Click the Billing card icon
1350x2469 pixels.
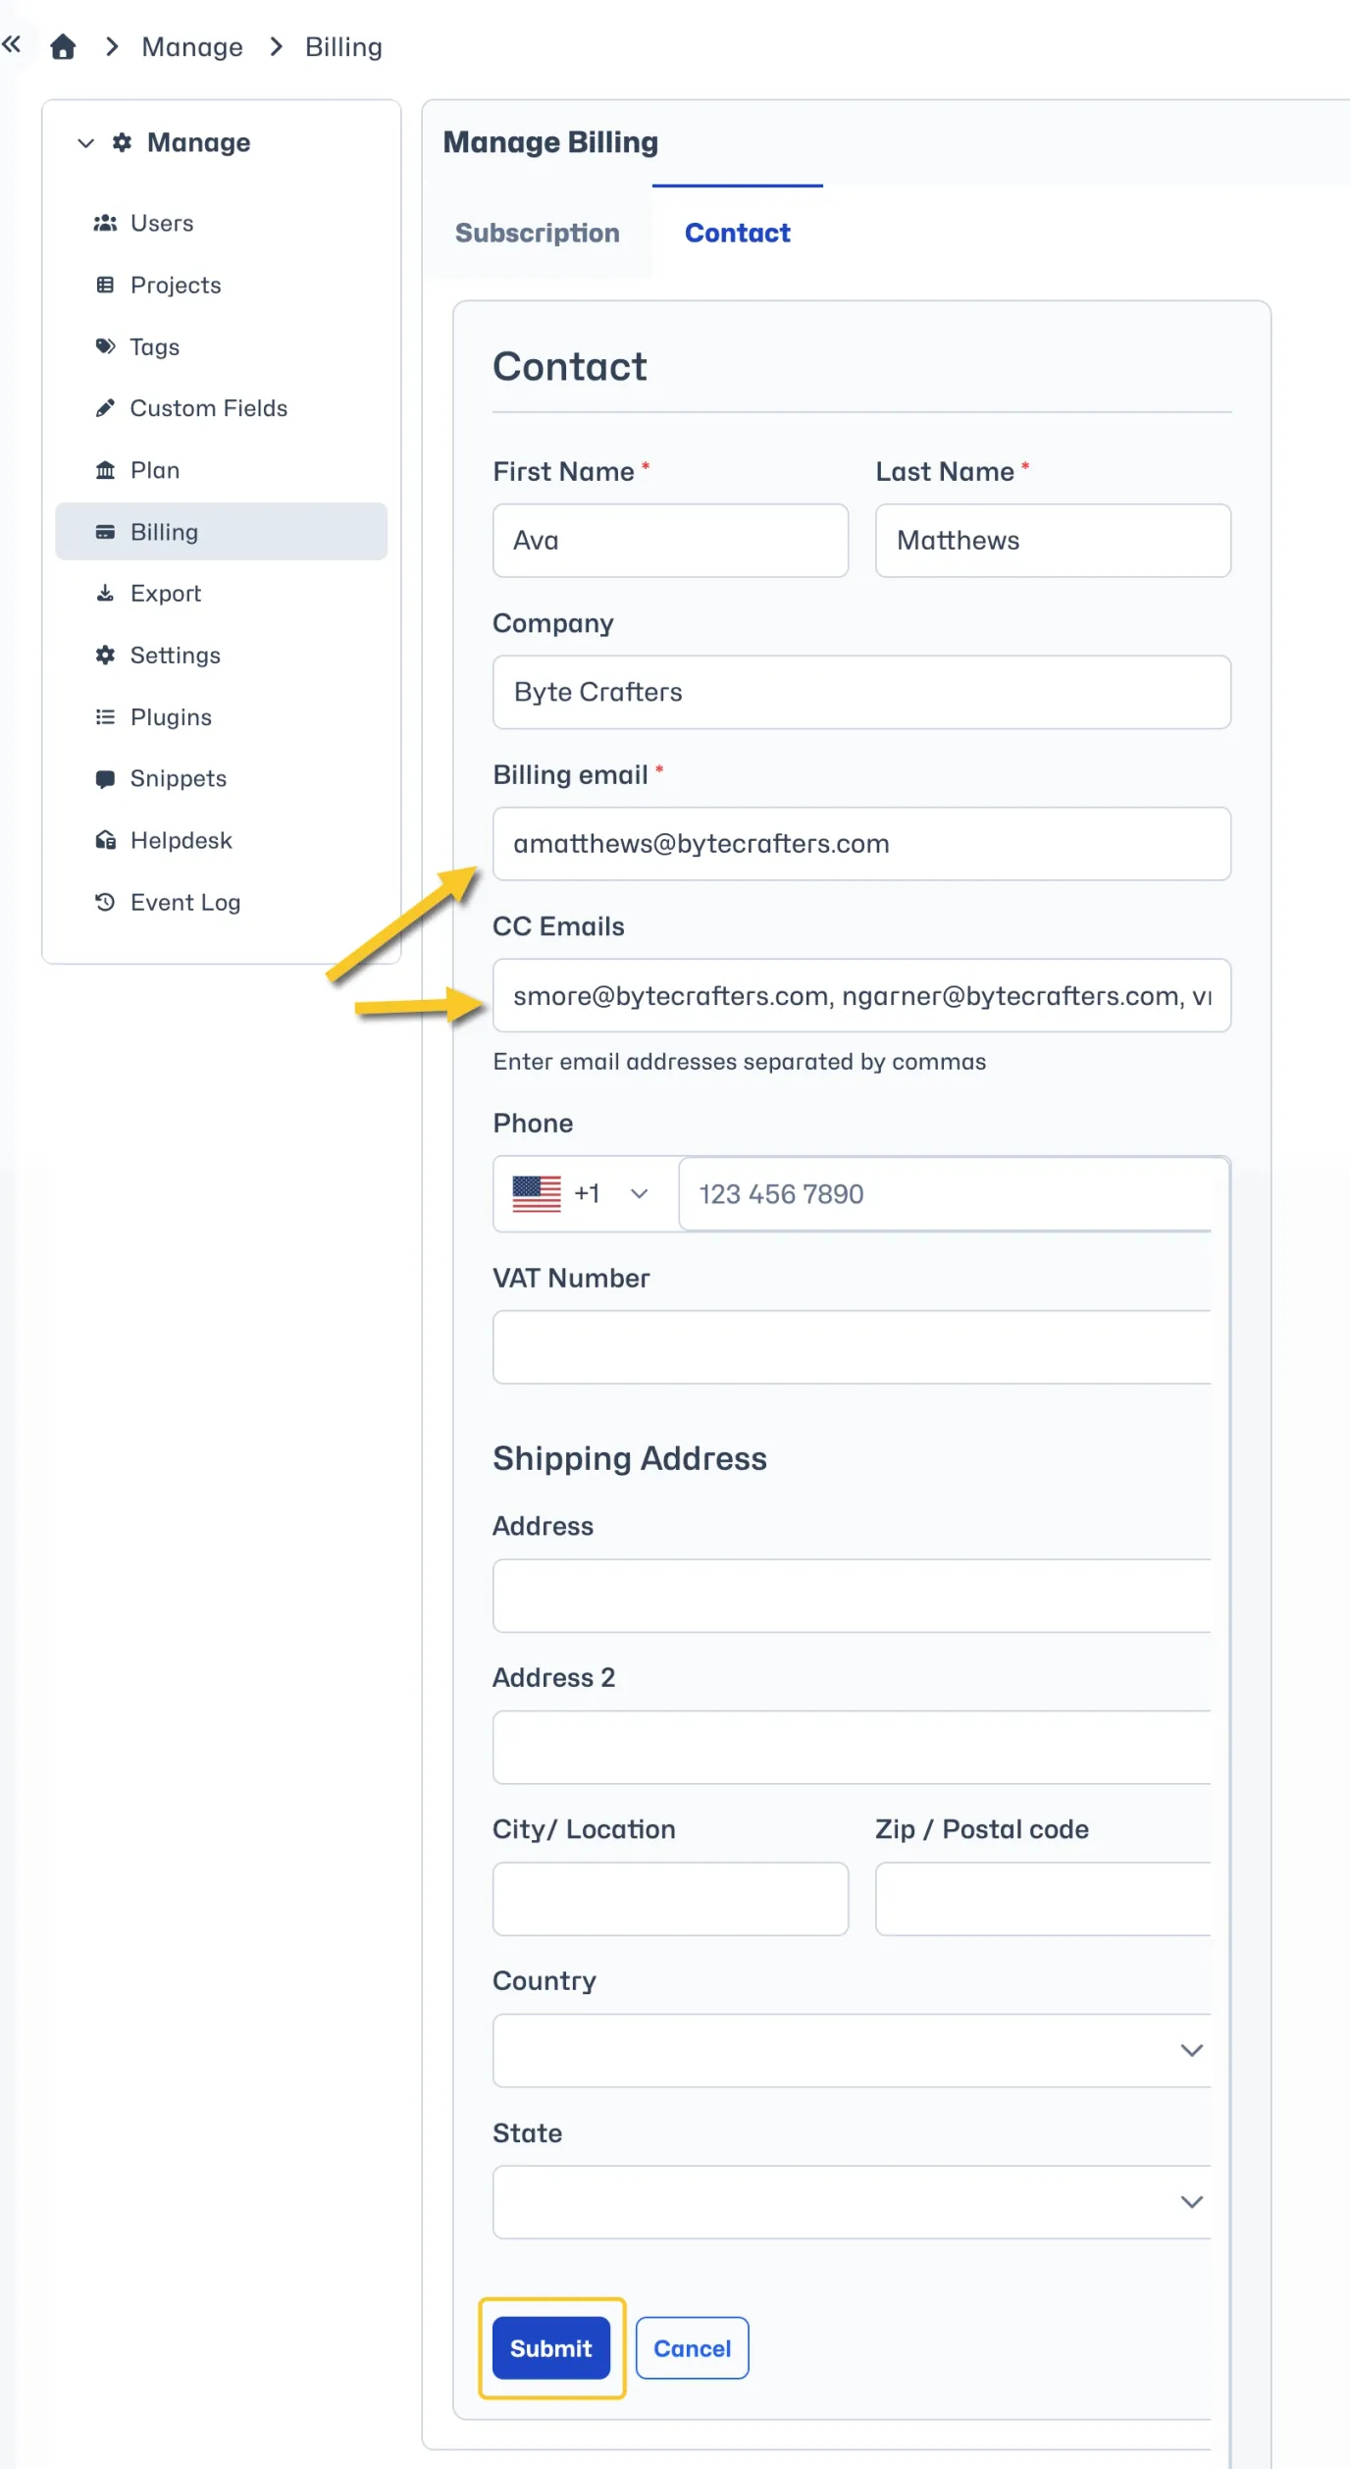pyautogui.click(x=105, y=532)
